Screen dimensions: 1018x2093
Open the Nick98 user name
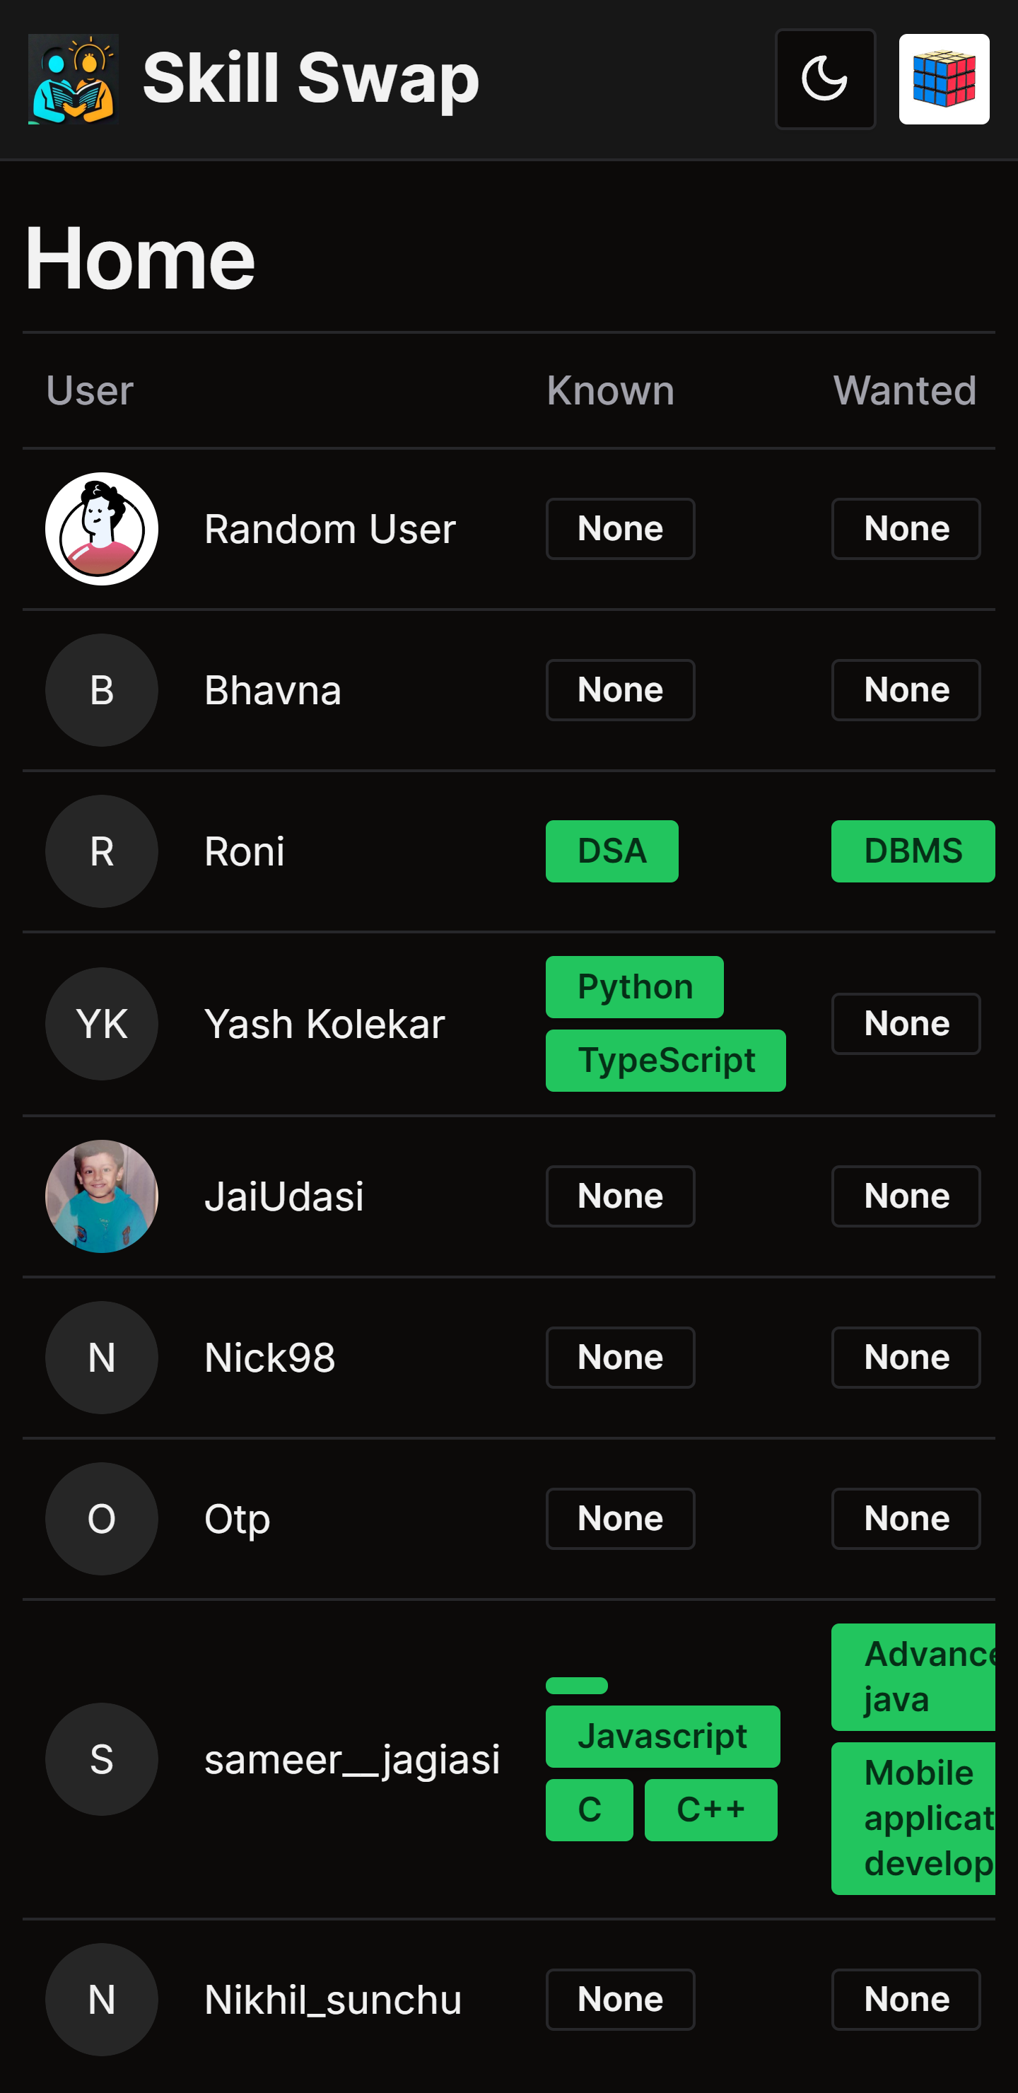[x=270, y=1358]
